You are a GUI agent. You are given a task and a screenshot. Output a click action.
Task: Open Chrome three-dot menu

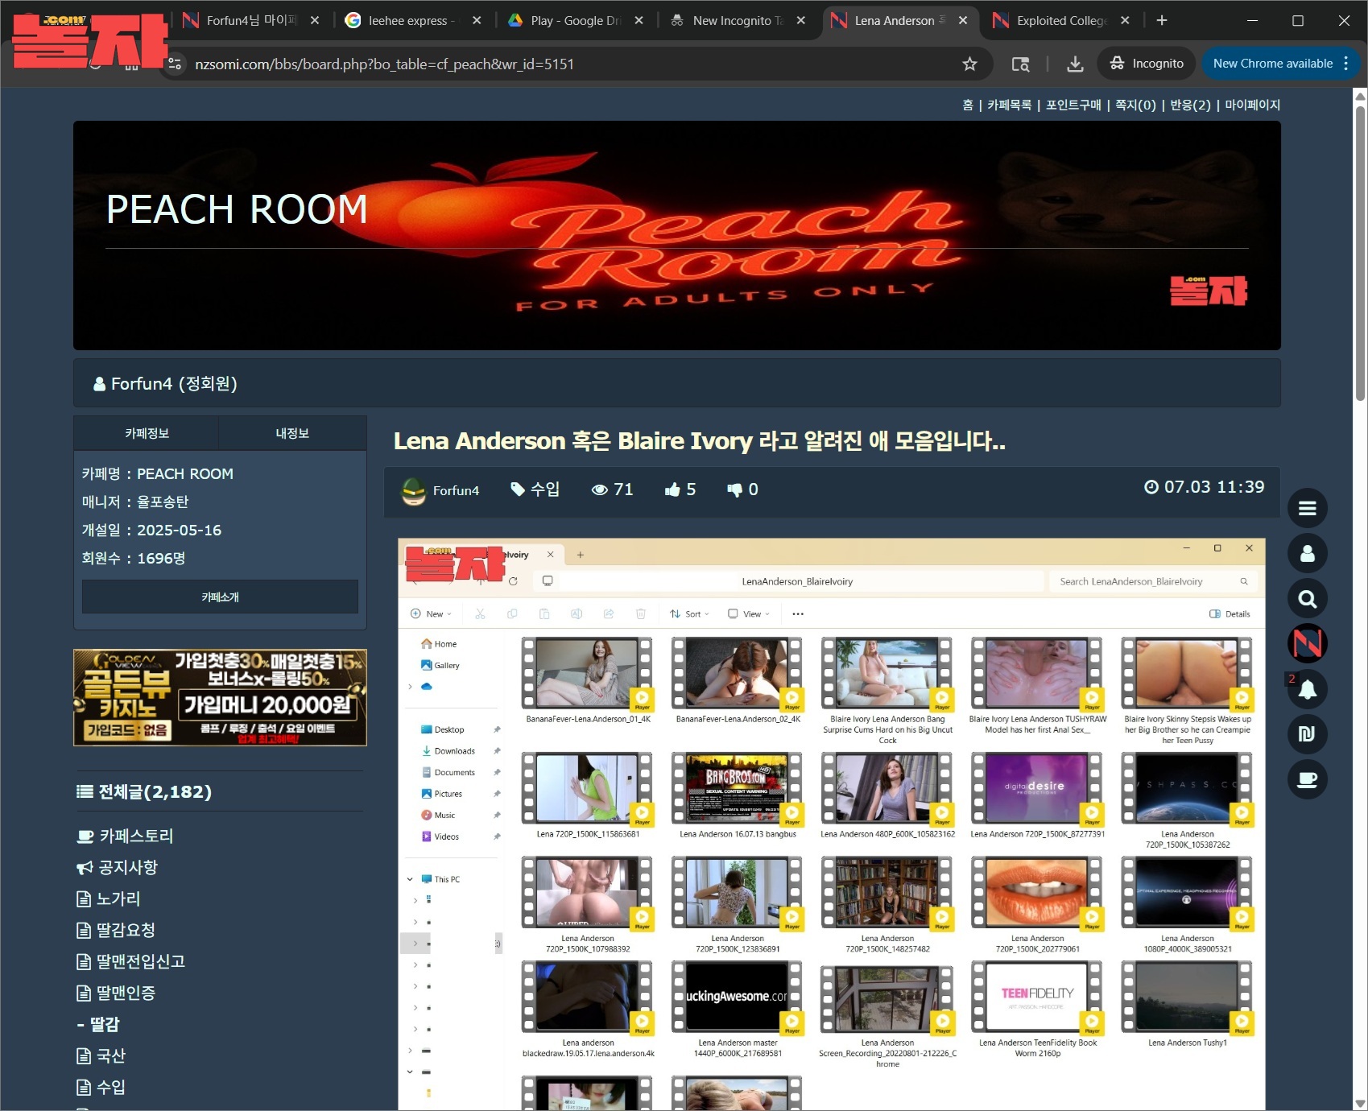click(1346, 64)
